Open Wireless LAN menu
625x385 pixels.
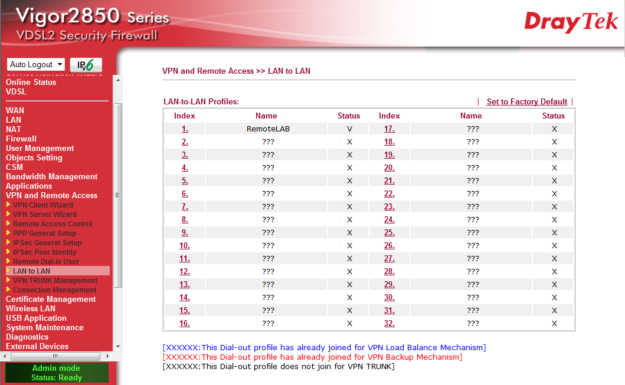30,308
